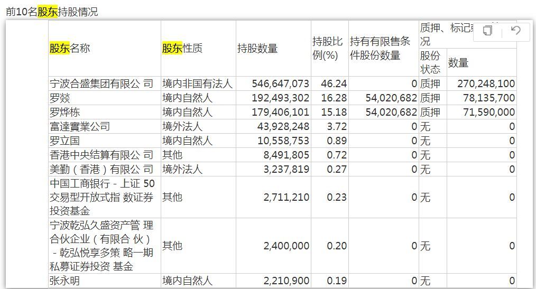The image size is (536, 289).
Task: Click 质押 status in 罗烨栋 row
Action: coord(430,113)
